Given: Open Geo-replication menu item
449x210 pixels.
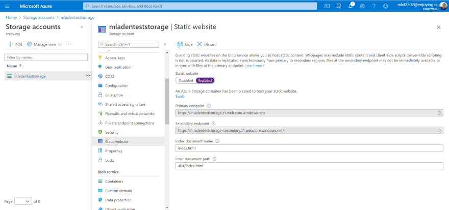Looking at the screenshot, I should click(118, 67).
